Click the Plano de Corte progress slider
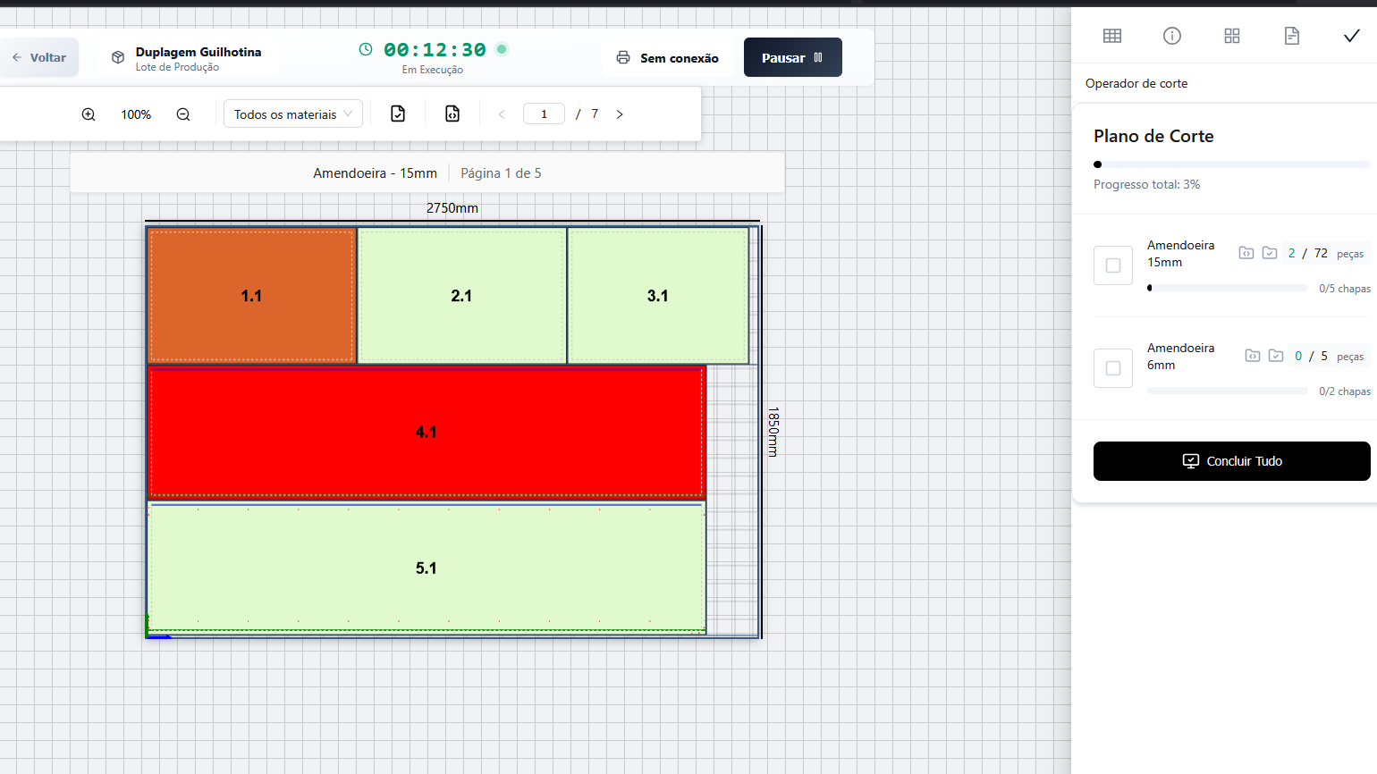This screenshot has height=774, width=1377. click(1230, 164)
